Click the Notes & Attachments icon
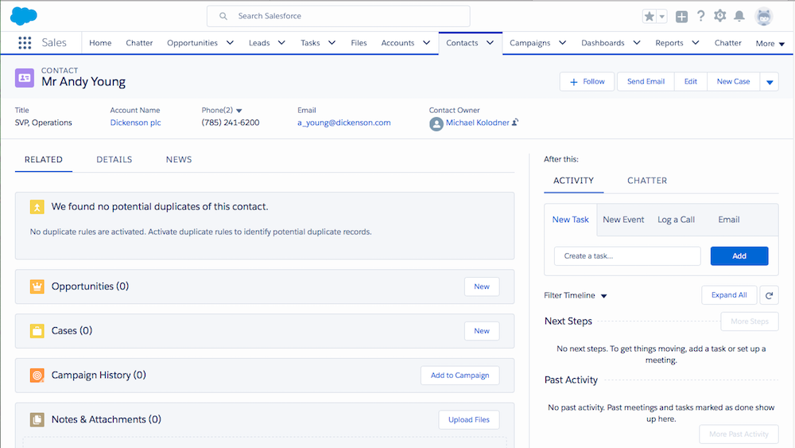The width and height of the screenshot is (795, 448). 37,419
